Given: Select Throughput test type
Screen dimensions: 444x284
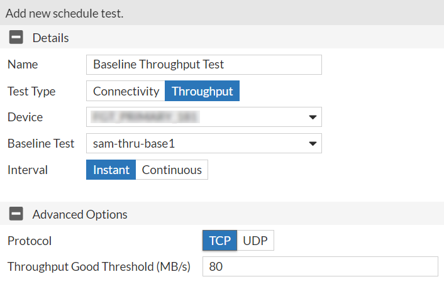Looking at the screenshot, I should click(202, 91).
